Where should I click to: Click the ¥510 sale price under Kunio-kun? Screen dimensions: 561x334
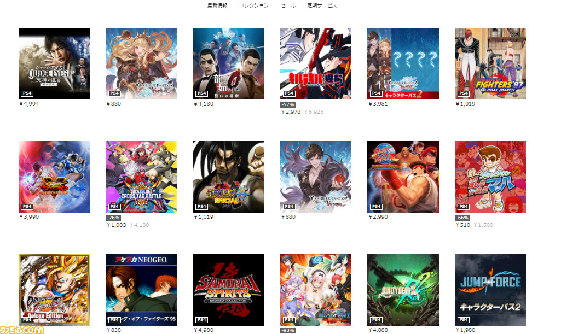[x=463, y=225]
